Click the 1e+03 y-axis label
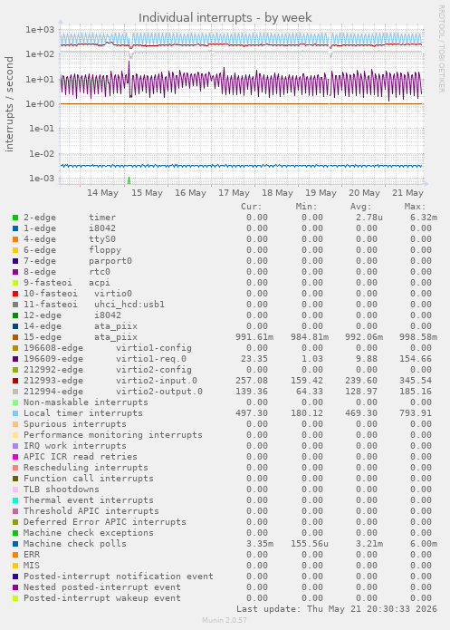This screenshot has height=630, width=450. coord(40,29)
